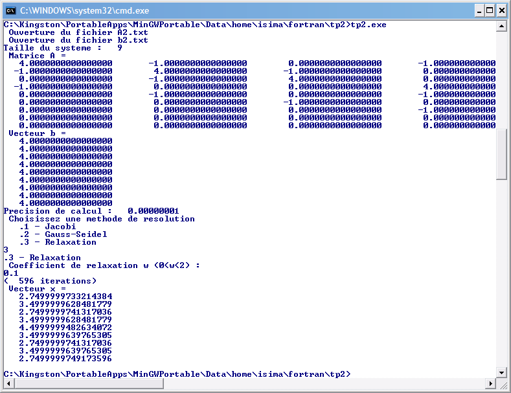Click vertical scrollbar track below the thumb
Viewport: 511px width, 393px height.
click(x=501, y=272)
